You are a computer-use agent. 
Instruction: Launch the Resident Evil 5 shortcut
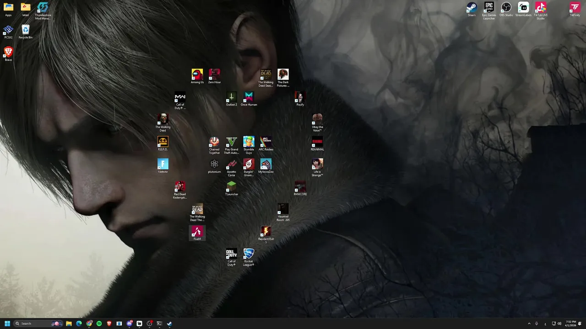coord(266,235)
